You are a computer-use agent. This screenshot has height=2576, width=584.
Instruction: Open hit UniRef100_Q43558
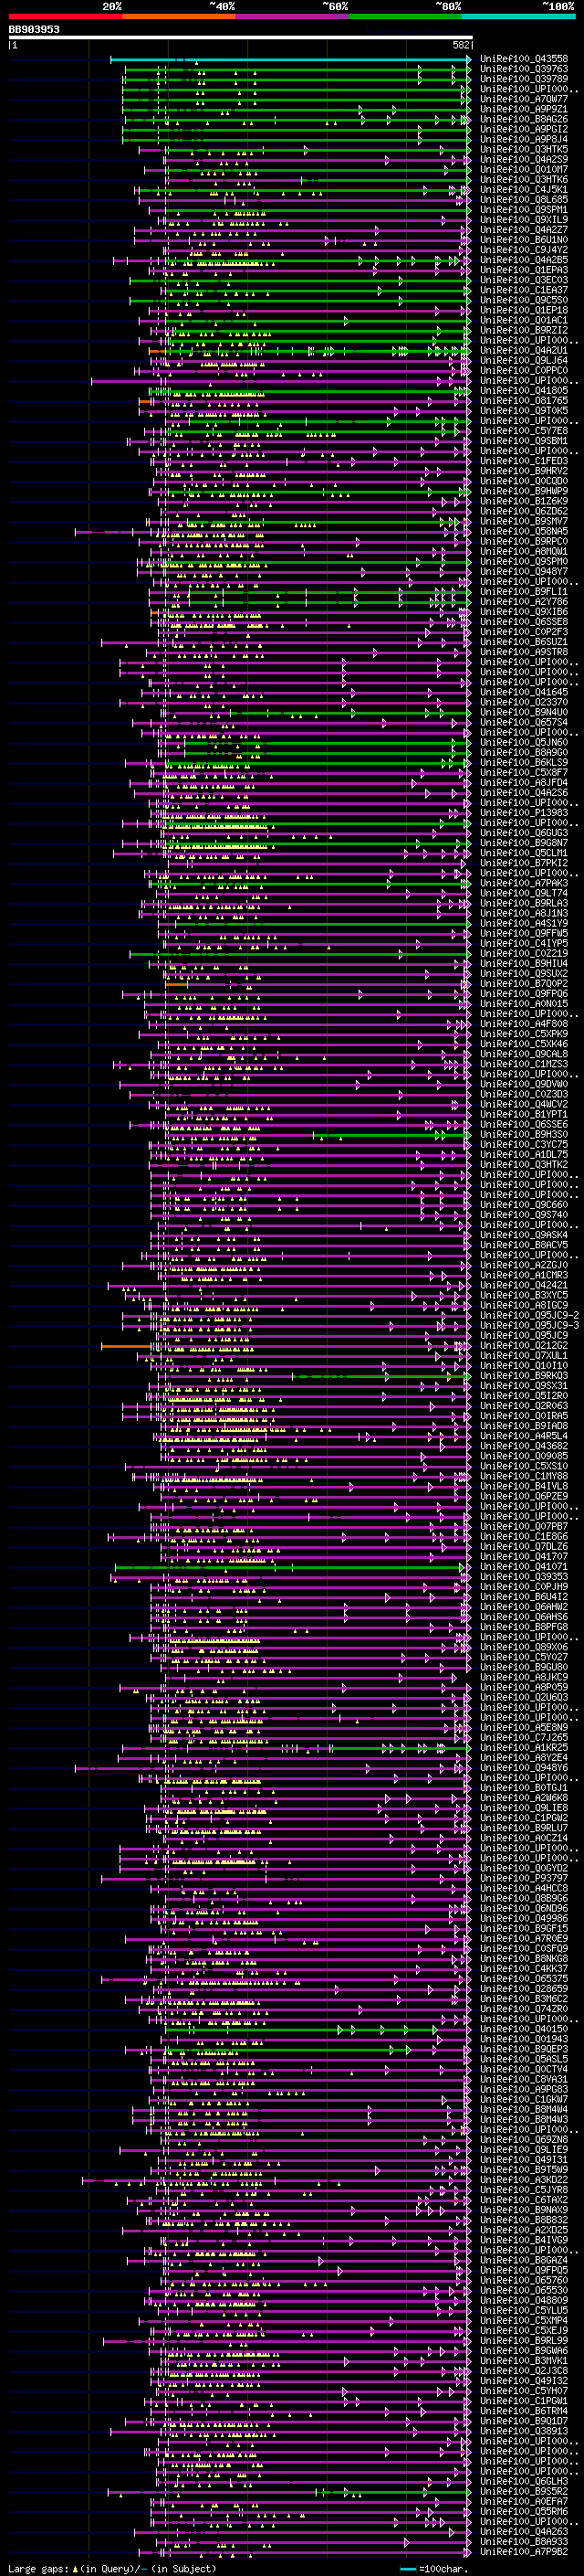[x=524, y=59]
